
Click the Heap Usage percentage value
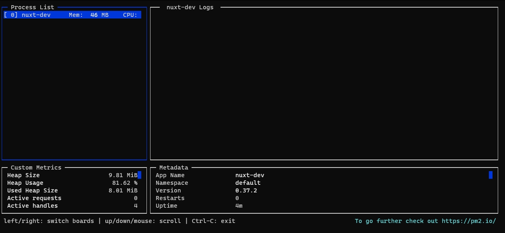[124, 183]
